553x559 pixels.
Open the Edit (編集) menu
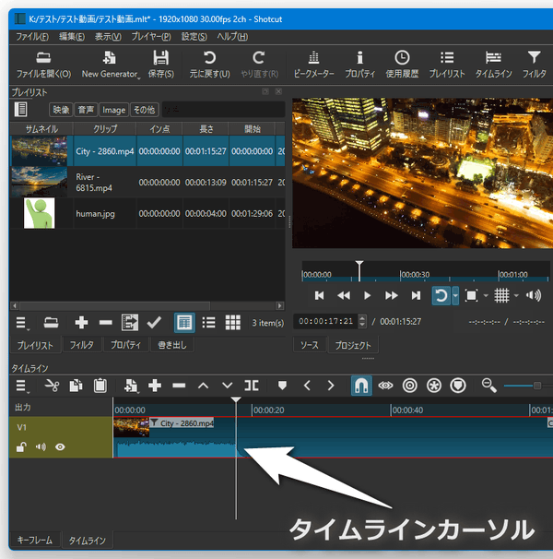(x=72, y=37)
